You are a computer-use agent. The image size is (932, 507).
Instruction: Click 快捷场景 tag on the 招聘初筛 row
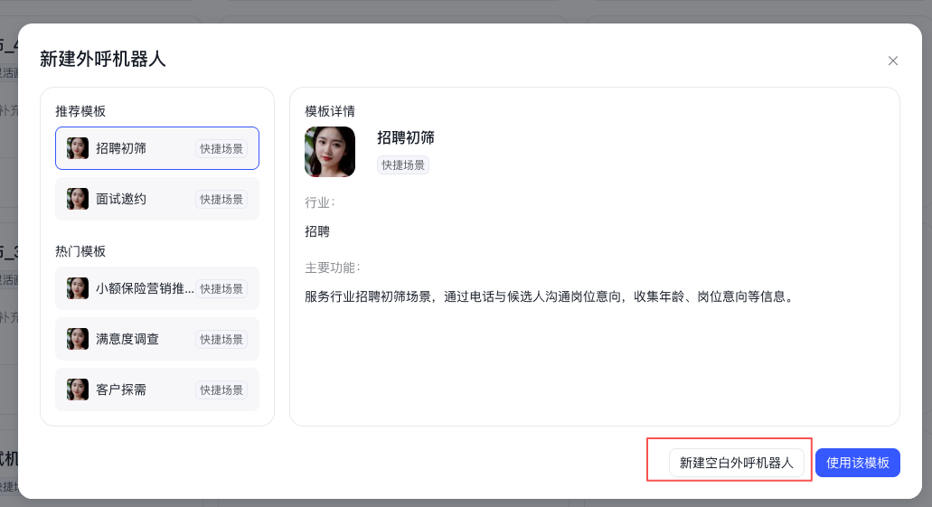coord(221,148)
